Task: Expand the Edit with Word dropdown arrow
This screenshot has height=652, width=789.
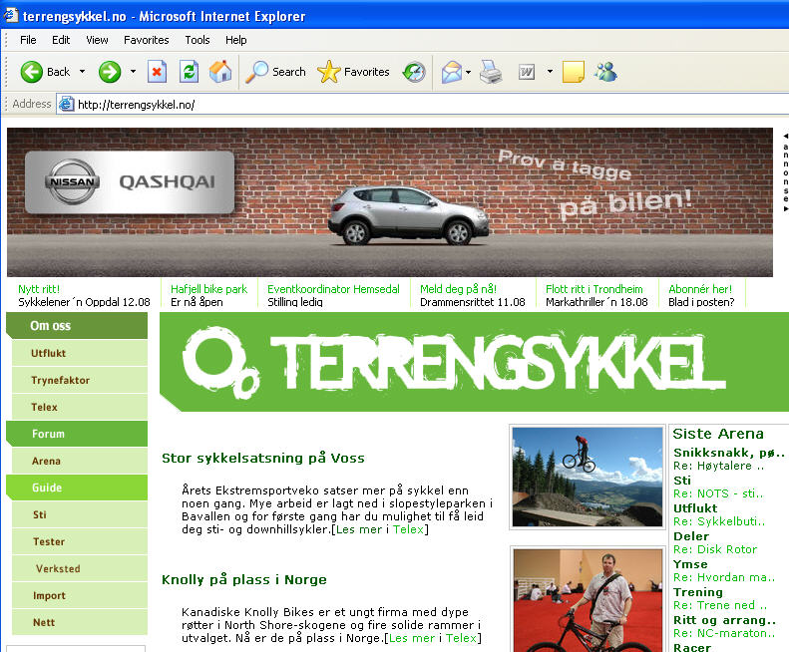Action: [550, 72]
